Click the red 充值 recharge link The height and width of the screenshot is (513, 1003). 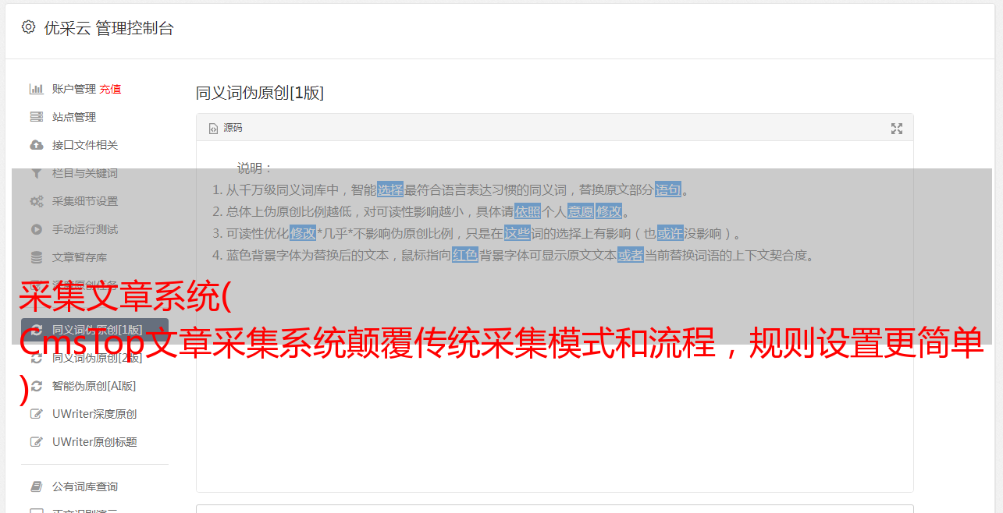coord(110,89)
